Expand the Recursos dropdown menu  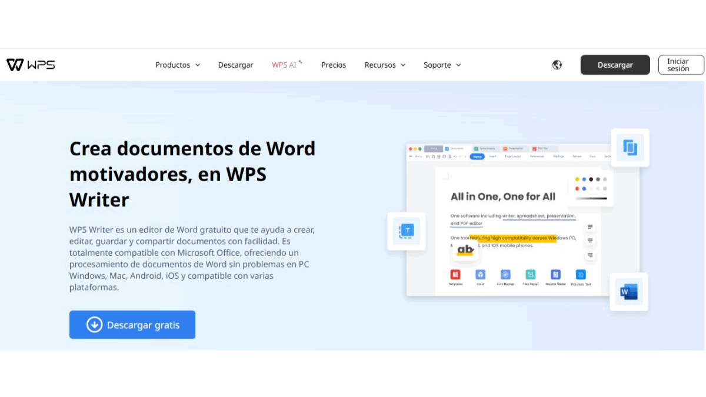[x=385, y=65]
